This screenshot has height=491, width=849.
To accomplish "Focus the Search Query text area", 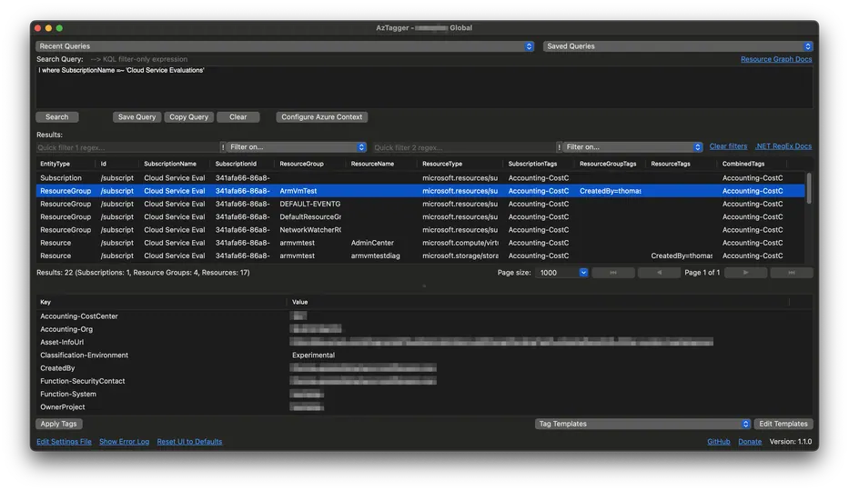I will 424,86.
